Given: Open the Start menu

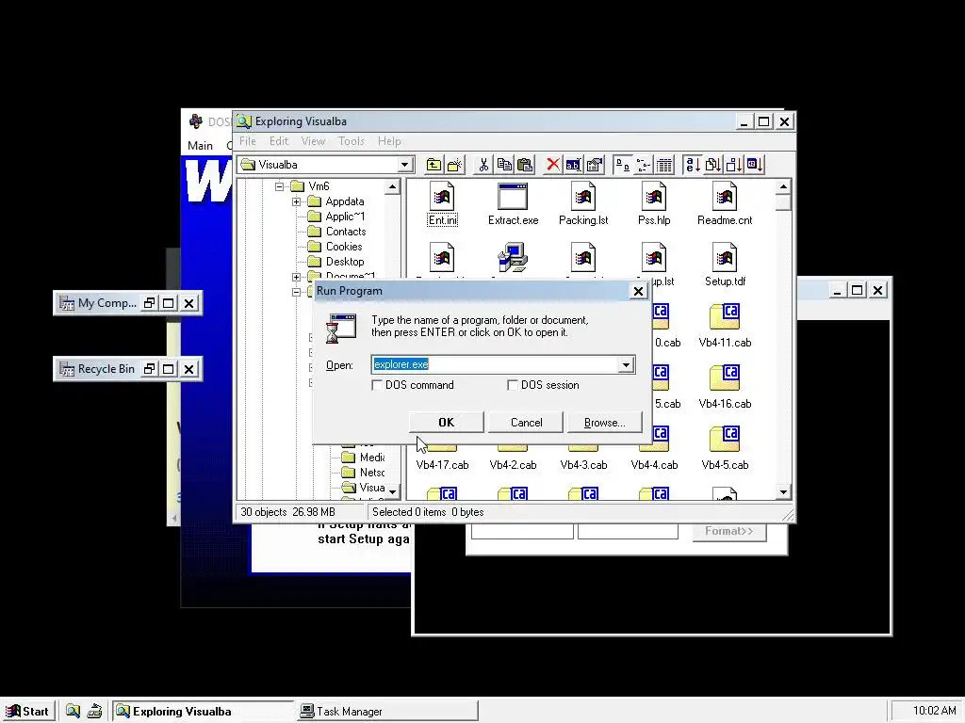Looking at the screenshot, I should coord(28,712).
